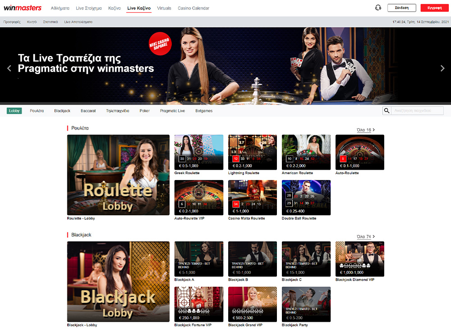Viewport: 451px width, 333px height.
Task: Select the Lobby category tab
Action: [x=14, y=111]
